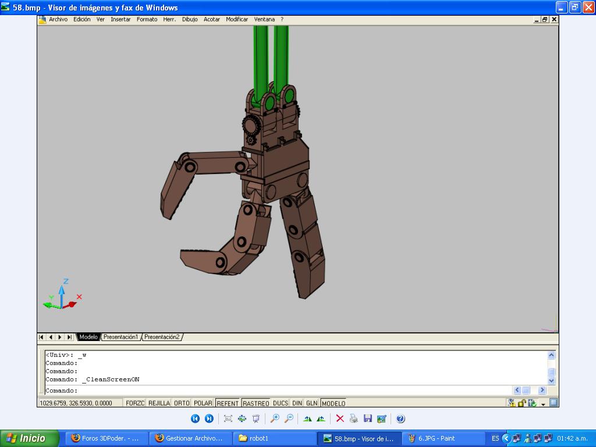The width and height of the screenshot is (596, 447).
Task: Open the Ver menu
Action: click(100, 19)
